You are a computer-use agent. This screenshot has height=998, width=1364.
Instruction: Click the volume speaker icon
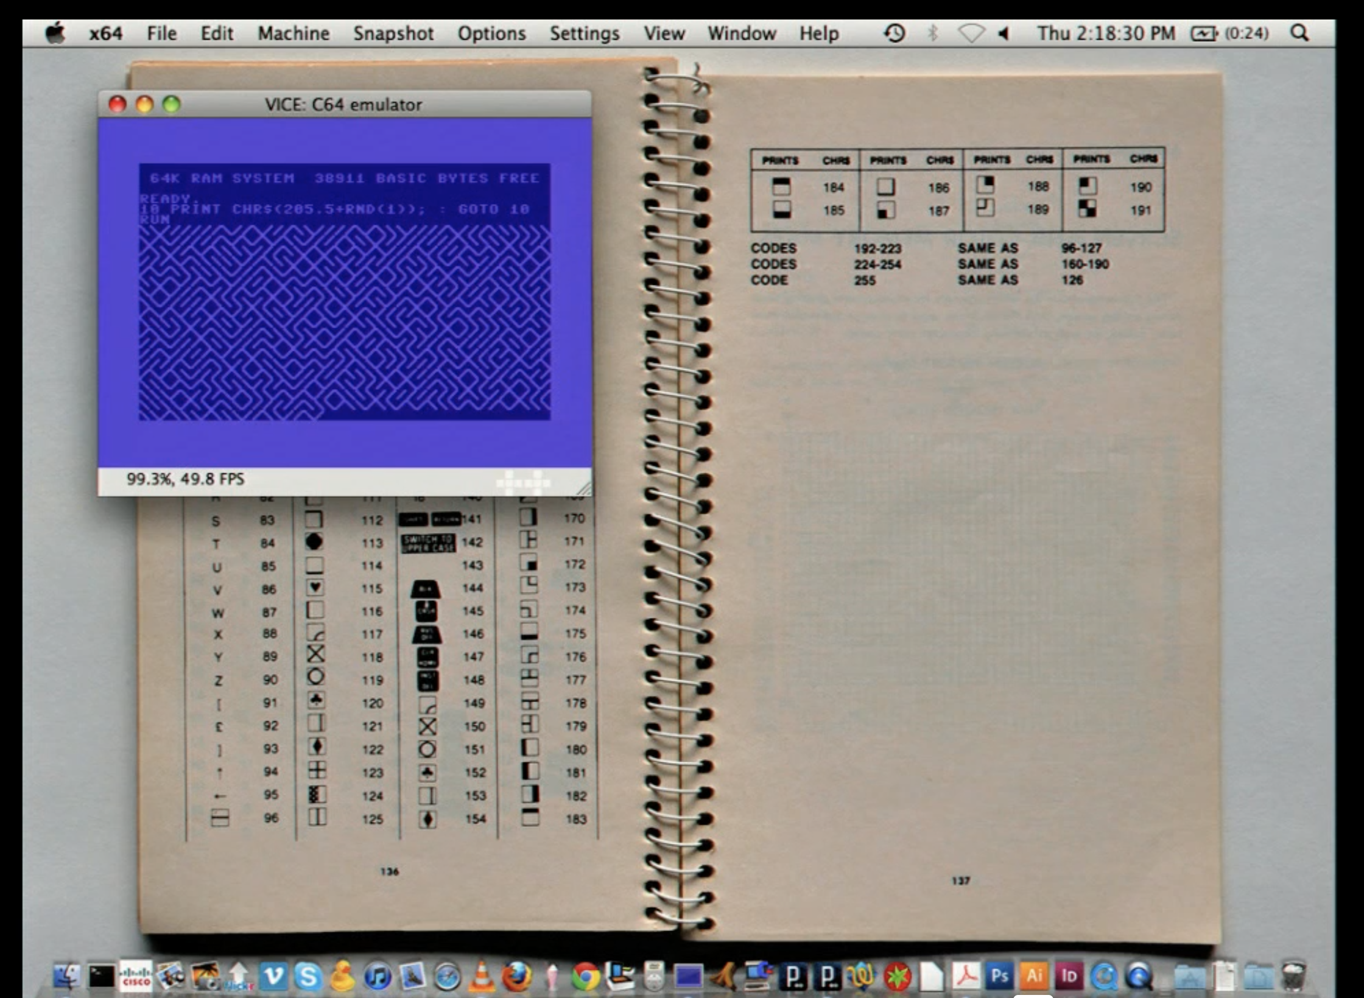pos(1004,33)
